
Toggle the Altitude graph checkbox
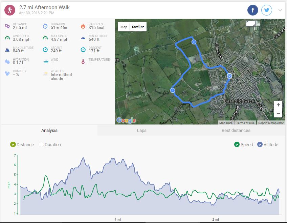(260, 144)
